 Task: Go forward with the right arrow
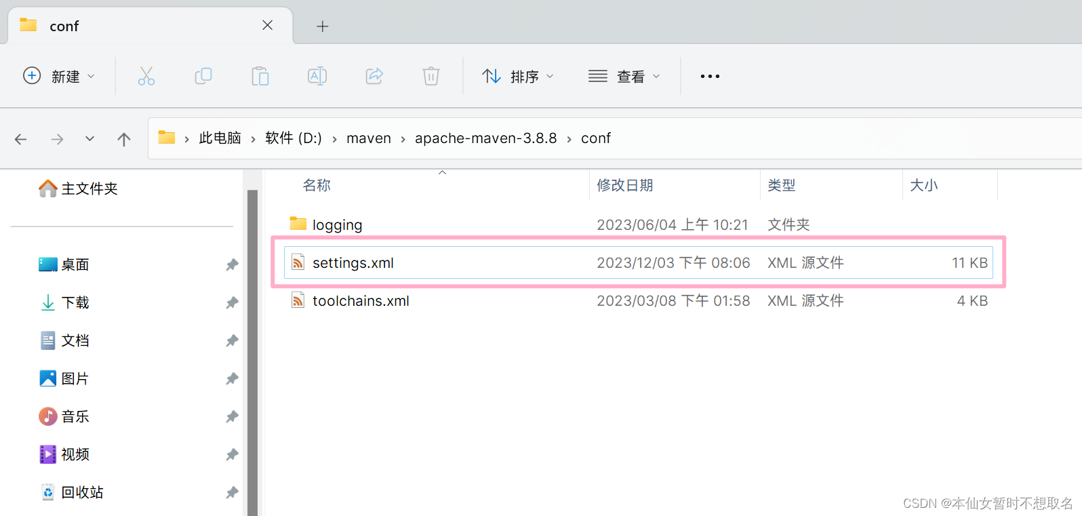coord(57,139)
